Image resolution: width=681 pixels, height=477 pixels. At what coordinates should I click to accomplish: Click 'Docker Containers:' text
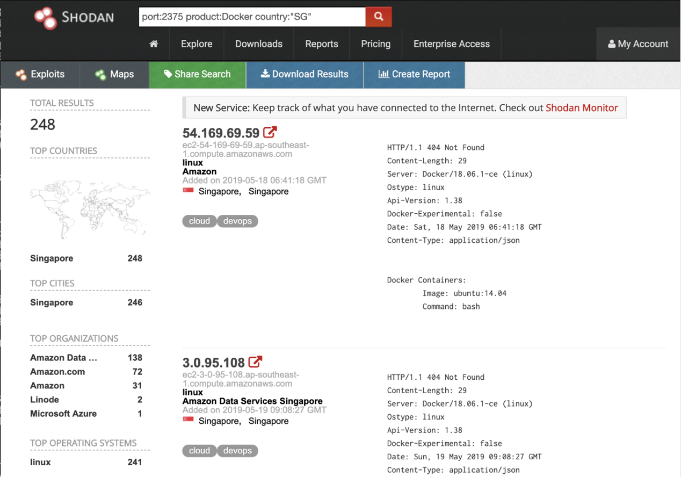click(x=426, y=280)
